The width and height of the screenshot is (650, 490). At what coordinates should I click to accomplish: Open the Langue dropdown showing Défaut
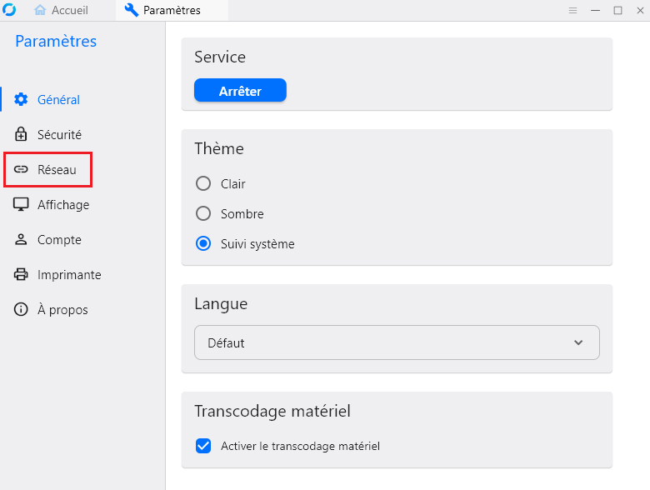tap(397, 342)
